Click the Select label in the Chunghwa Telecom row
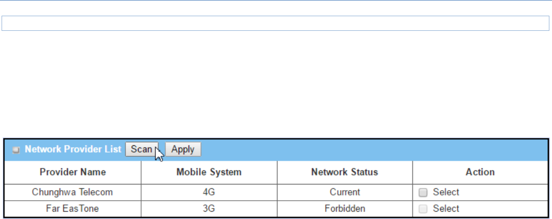This screenshot has width=552, height=219. (446, 192)
